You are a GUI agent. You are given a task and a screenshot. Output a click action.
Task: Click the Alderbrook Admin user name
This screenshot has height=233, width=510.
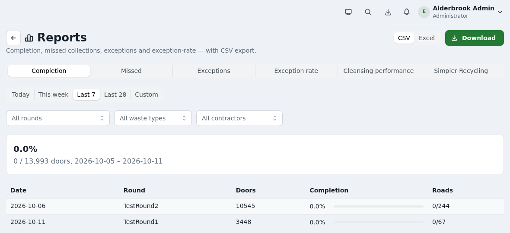(463, 9)
